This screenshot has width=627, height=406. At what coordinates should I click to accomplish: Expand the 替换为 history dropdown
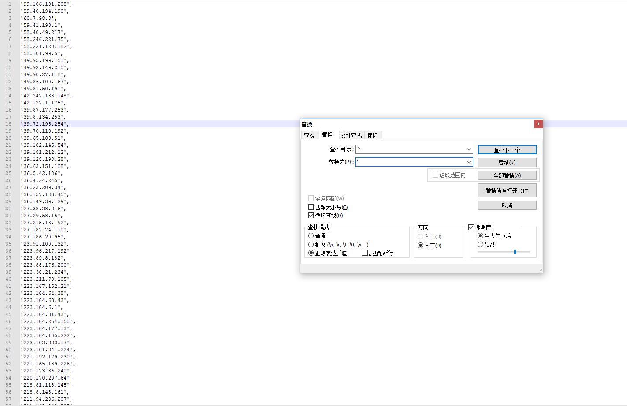tap(469, 162)
